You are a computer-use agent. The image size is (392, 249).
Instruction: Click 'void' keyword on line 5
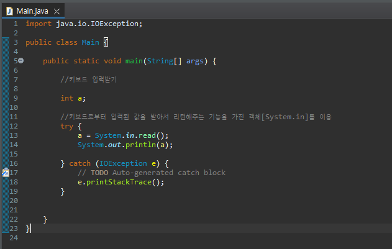point(112,61)
